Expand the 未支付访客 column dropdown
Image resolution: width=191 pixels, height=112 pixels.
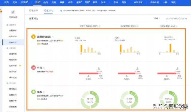pyautogui.click(x=100, y=26)
